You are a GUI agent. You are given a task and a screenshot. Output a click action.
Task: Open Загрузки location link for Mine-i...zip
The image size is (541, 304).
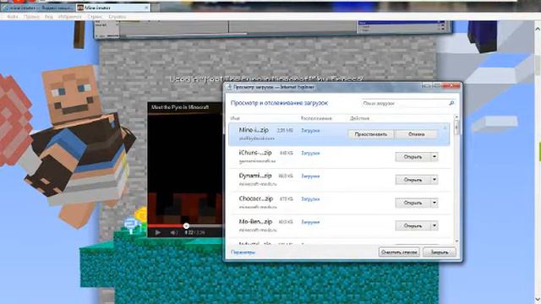[310, 131]
